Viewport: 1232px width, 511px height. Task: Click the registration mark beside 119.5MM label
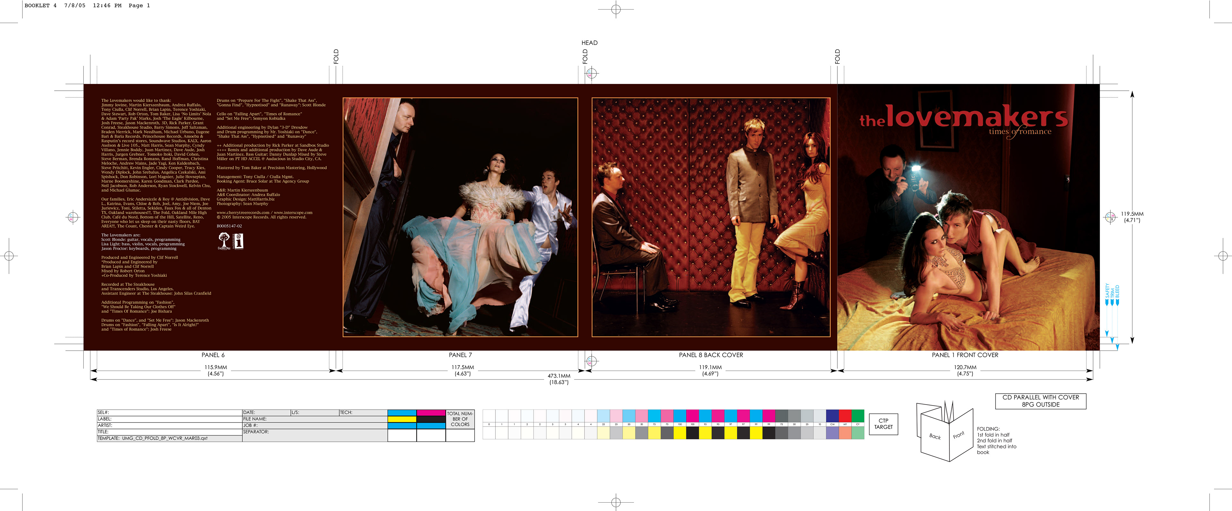pyautogui.click(x=1110, y=217)
